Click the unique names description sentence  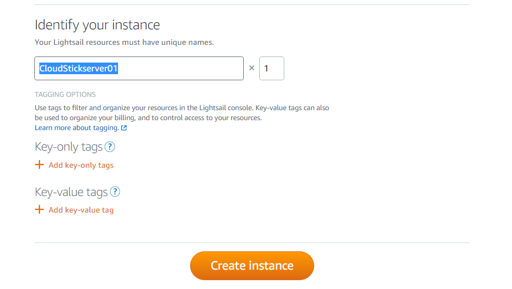(124, 42)
